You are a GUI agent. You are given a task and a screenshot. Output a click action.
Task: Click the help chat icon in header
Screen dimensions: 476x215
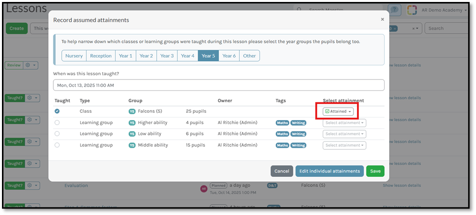[x=394, y=10]
